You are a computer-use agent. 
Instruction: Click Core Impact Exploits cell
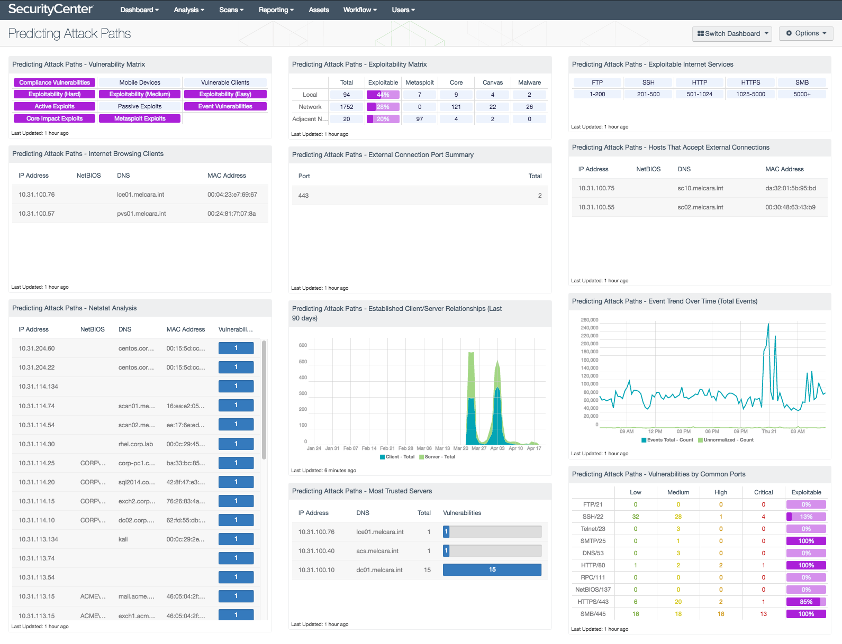click(x=55, y=118)
